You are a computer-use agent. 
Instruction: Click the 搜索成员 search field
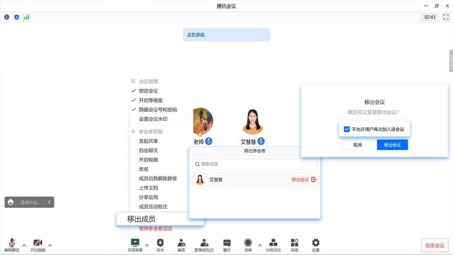(254, 164)
